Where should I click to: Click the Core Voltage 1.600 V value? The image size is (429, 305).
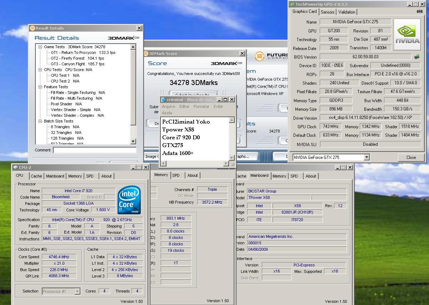pos(103,210)
